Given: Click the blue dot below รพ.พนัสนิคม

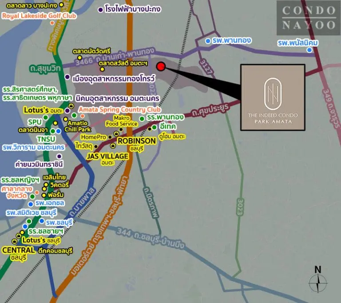Looking at the screenshot, I should point(309,50).
